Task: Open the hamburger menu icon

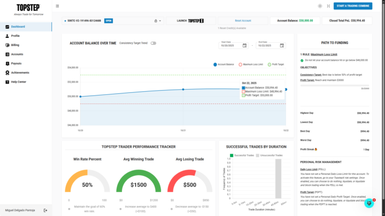Action: pyautogui.click(x=57, y=6)
